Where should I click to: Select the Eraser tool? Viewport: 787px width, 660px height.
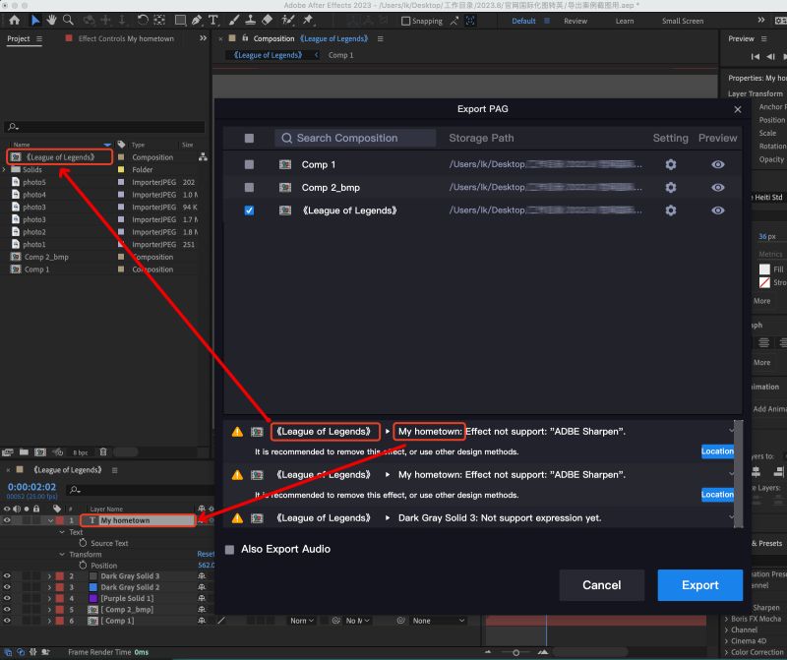pyautogui.click(x=268, y=19)
